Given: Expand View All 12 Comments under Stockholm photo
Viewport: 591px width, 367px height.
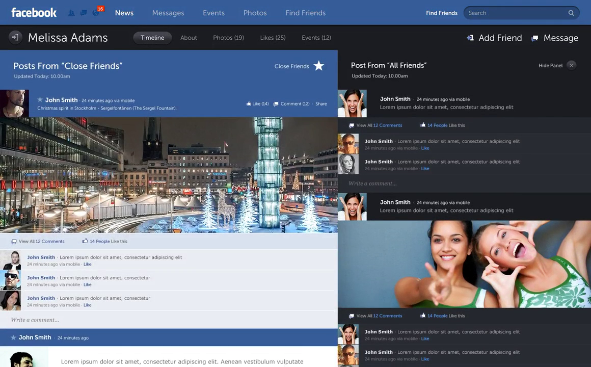Looking at the screenshot, I should pyautogui.click(x=41, y=242).
